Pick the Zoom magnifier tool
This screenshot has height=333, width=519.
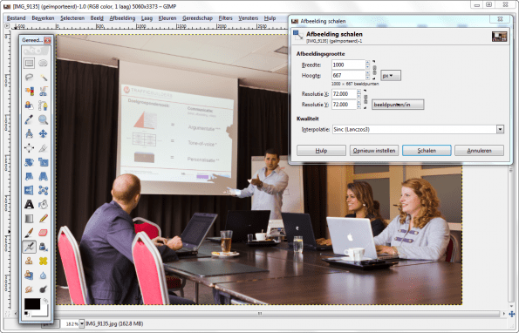point(43,119)
